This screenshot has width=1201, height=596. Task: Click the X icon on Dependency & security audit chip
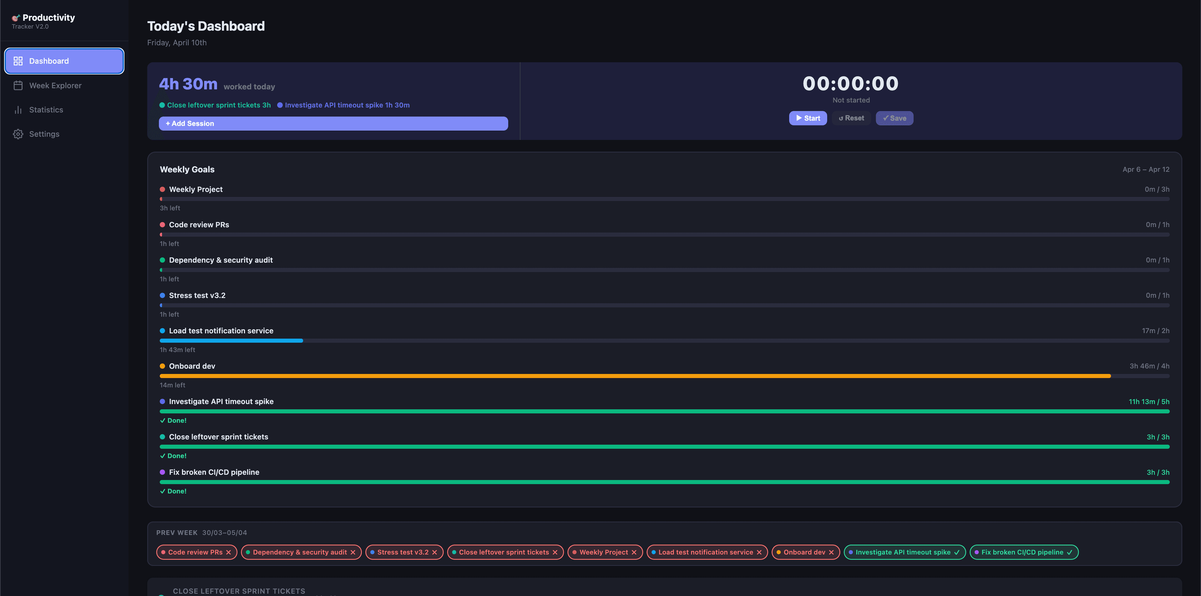click(x=353, y=552)
